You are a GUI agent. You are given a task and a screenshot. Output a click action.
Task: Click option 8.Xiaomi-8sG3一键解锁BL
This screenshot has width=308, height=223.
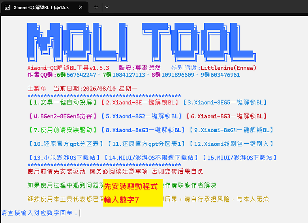pyautogui.click(x=143, y=130)
